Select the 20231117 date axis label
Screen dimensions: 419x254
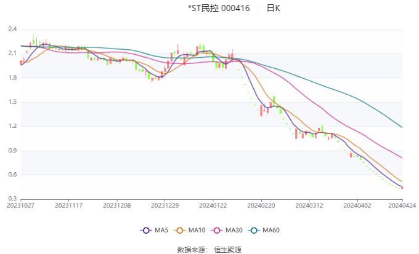[68, 205]
